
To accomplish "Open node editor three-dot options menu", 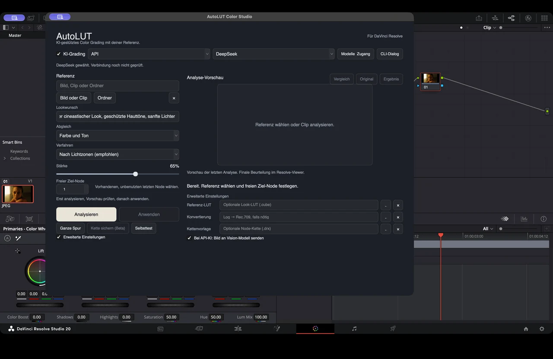I will [x=547, y=28].
